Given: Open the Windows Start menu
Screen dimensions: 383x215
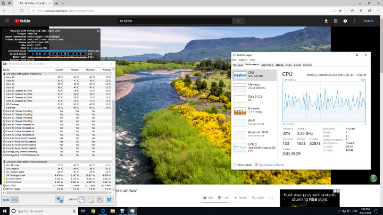Looking at the screenshot, I should pyautogui.click(x=5, y=211).
